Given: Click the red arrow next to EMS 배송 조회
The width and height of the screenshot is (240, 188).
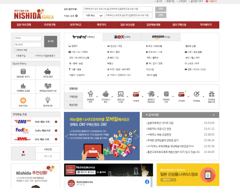Looking at the screenshot, I should click(56, 122).
